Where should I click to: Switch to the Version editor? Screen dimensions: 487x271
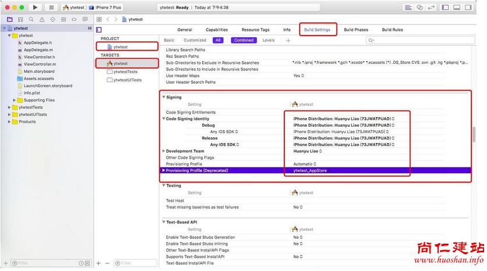tap(432, 8)
